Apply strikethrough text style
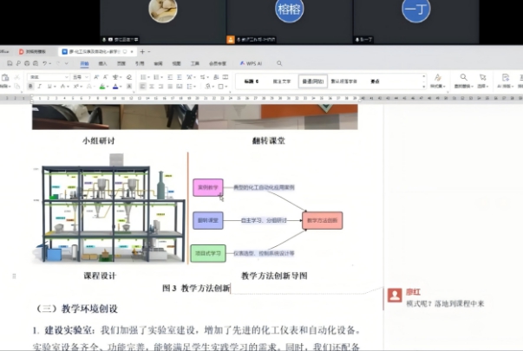Viewport: 523px width, 351px height. pyautogui.click(x=62, y=87)
